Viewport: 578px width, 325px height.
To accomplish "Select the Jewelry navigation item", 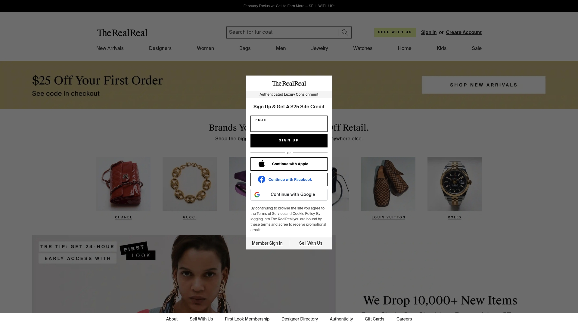I will coord(319,48).
